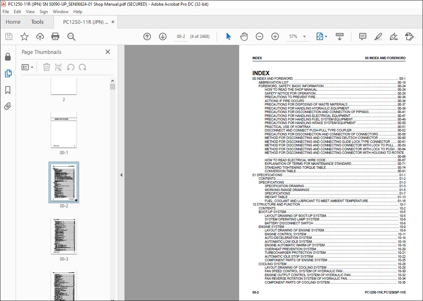The width and height of the screenshot is (423, 301).
Task: Activate the Hand pan tool
Action: [x=244, y=37]
